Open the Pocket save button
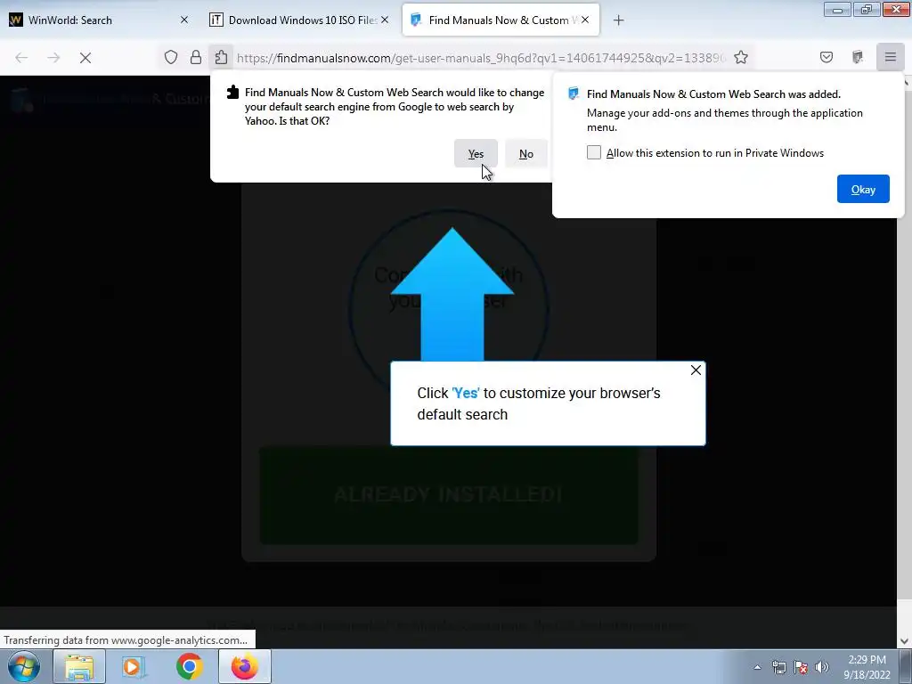The width and height of the screenshot is (912, 684). pyautogui.click(x=826, y=57)
